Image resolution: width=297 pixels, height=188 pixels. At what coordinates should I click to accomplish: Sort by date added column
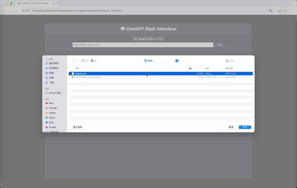point(229,68)
